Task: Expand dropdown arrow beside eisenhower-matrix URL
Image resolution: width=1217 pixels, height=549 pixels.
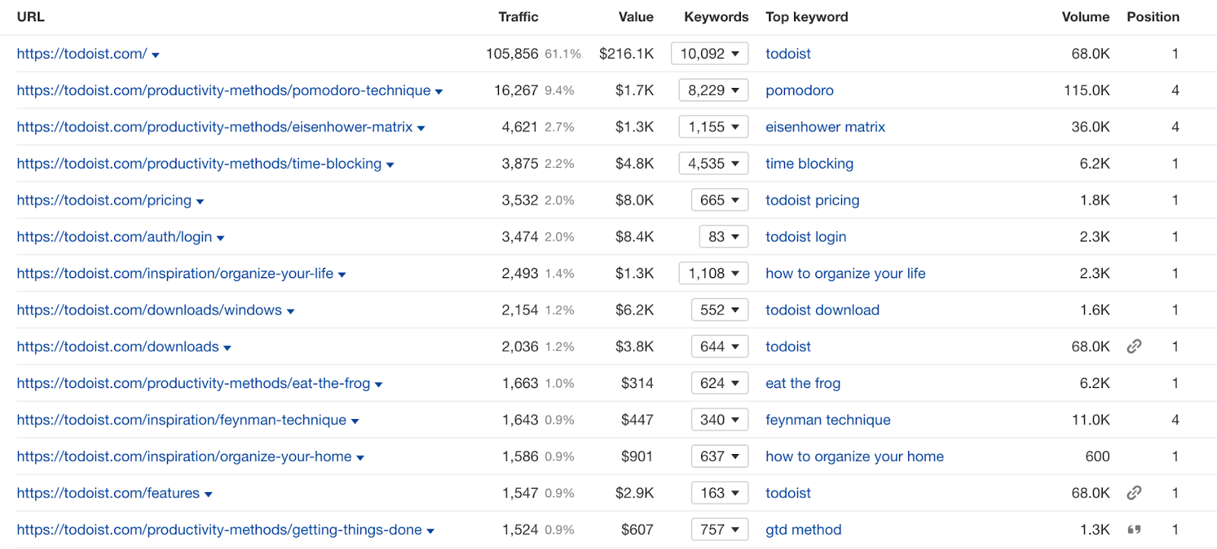Action: tap(421, 128)
